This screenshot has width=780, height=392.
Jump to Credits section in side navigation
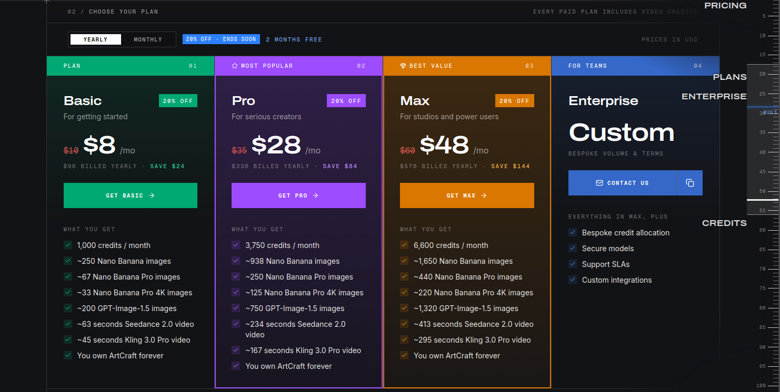[724, 223]
